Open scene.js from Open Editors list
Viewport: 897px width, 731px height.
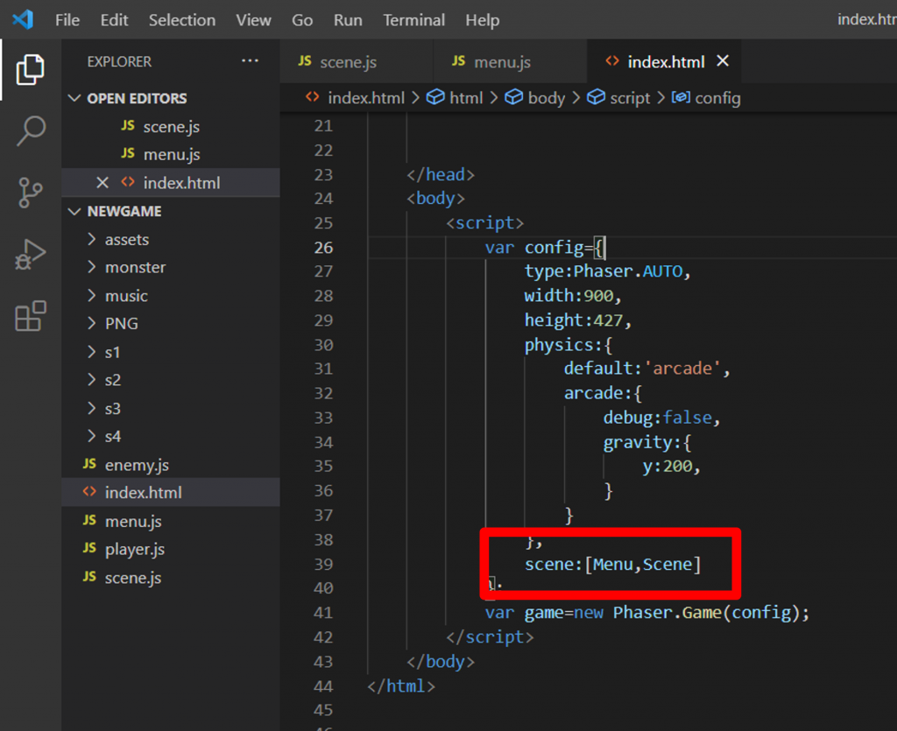pyautogui.click(x=171, y=126)
